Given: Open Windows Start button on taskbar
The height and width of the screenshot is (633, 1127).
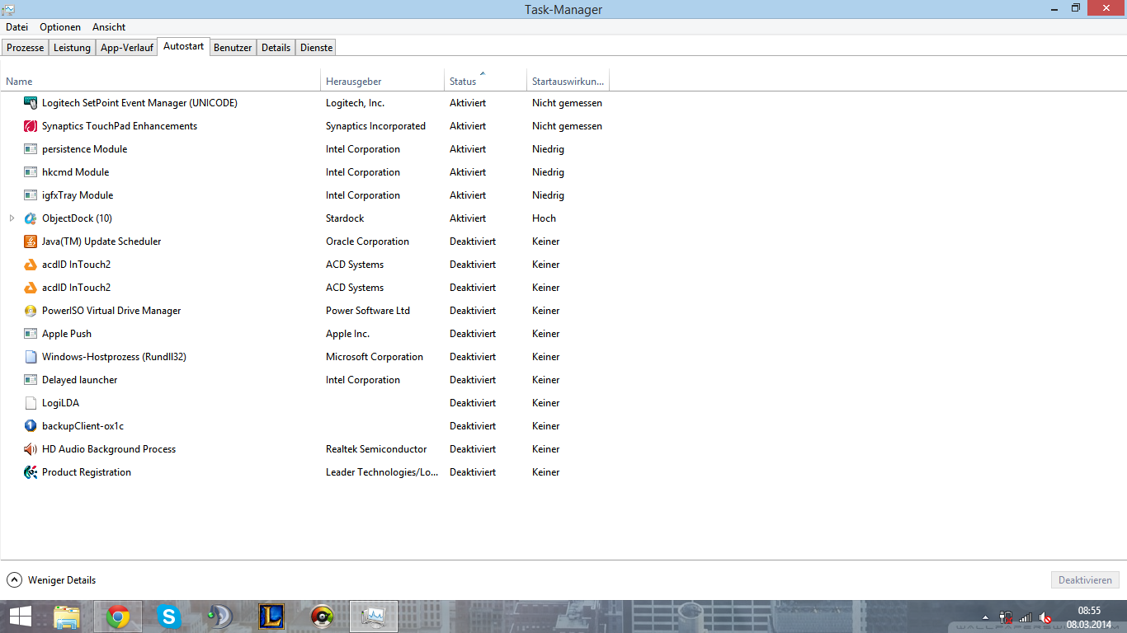Looking at the screenshot, I should click(21, 617).
